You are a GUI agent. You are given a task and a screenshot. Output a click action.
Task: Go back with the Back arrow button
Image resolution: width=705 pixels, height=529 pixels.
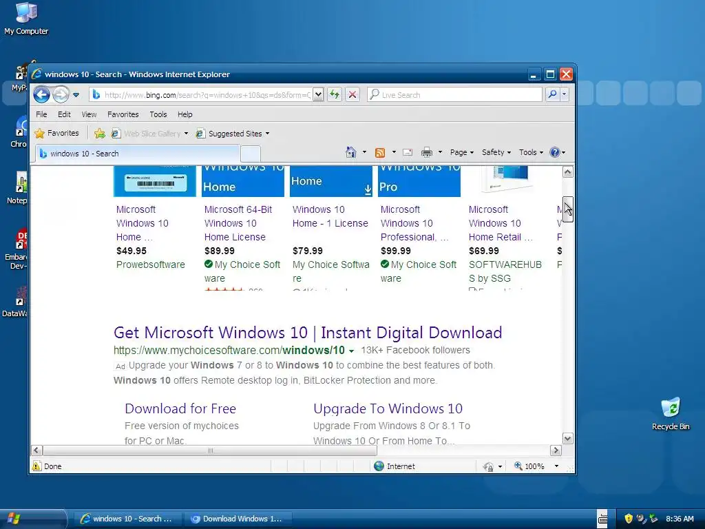[x=42, y=95]
